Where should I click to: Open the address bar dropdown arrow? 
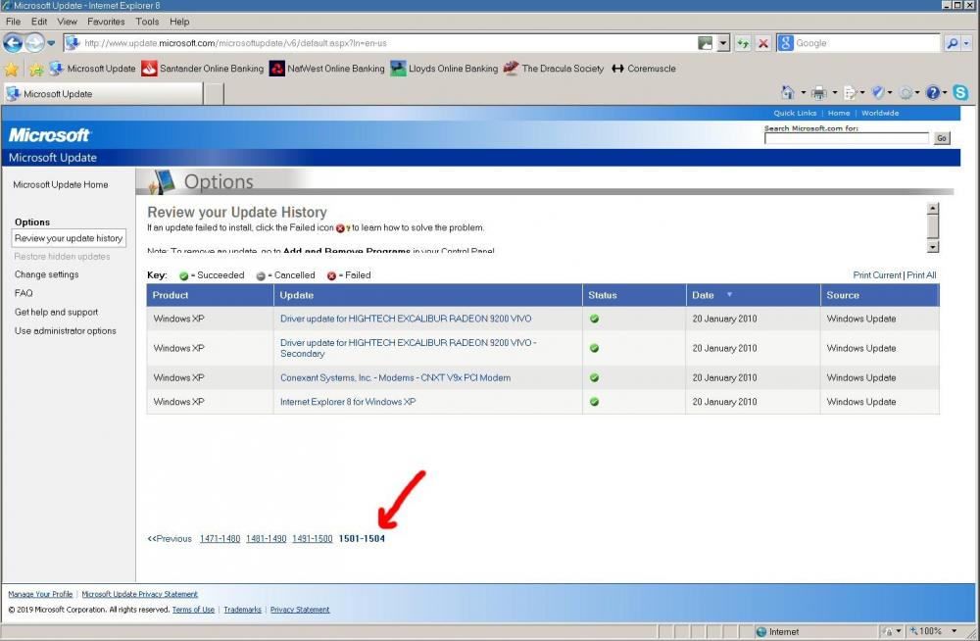(723, 43)
